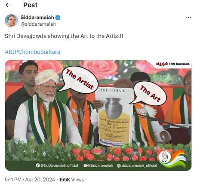Click the Congress hand logo
Screen dimensions: 200x190
(164, 157)
